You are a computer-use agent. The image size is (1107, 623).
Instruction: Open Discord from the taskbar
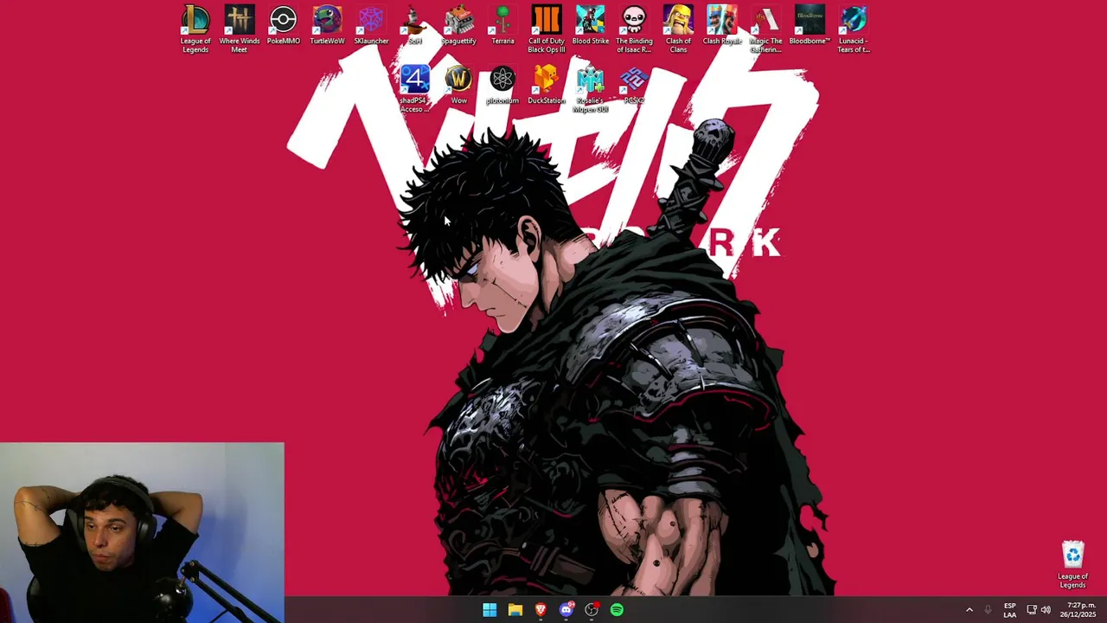coord(566,610)
